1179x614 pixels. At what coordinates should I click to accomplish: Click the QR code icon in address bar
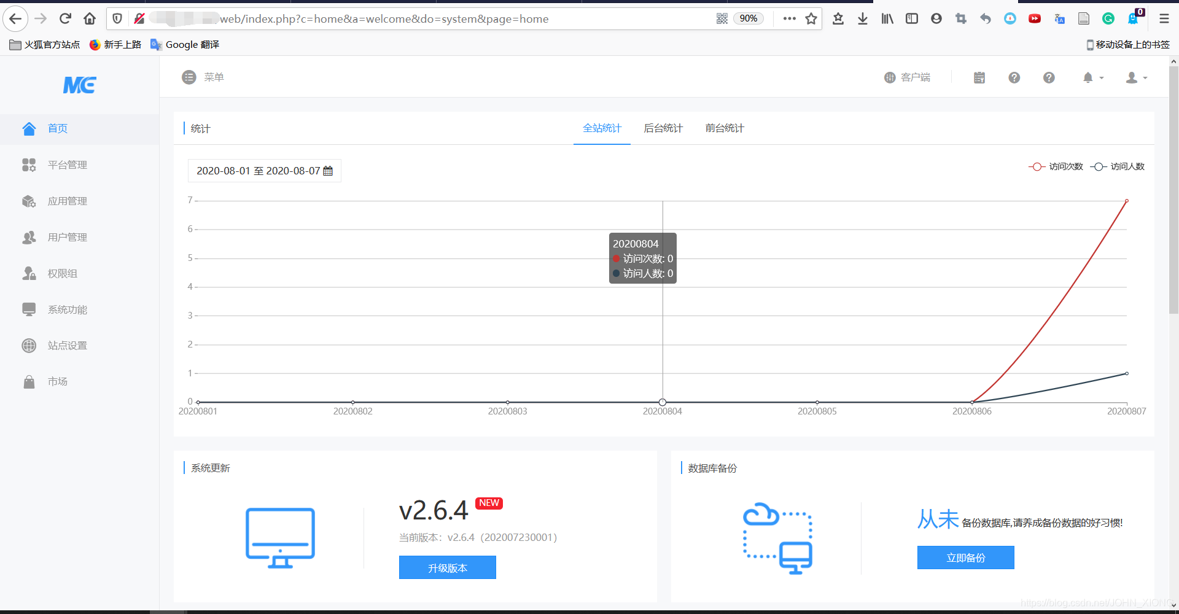pos(722,18)
